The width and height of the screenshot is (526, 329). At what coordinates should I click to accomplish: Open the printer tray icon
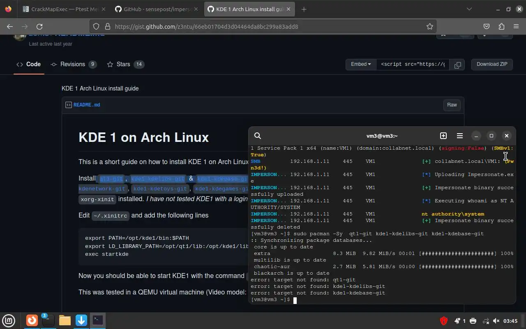coord(473,321)
